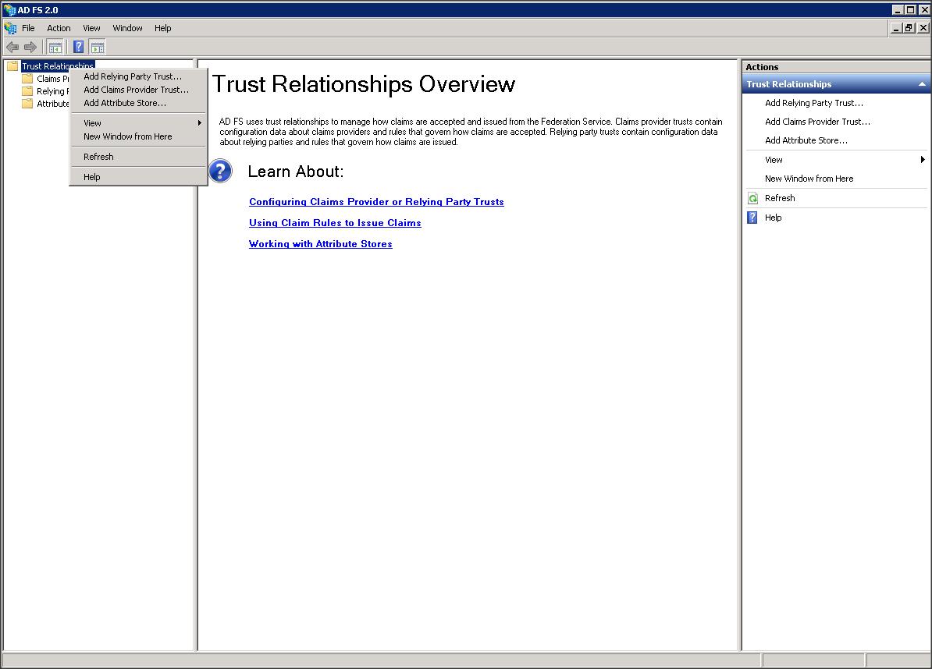Click the AD FS icon in menu bar

pos(10,28)
